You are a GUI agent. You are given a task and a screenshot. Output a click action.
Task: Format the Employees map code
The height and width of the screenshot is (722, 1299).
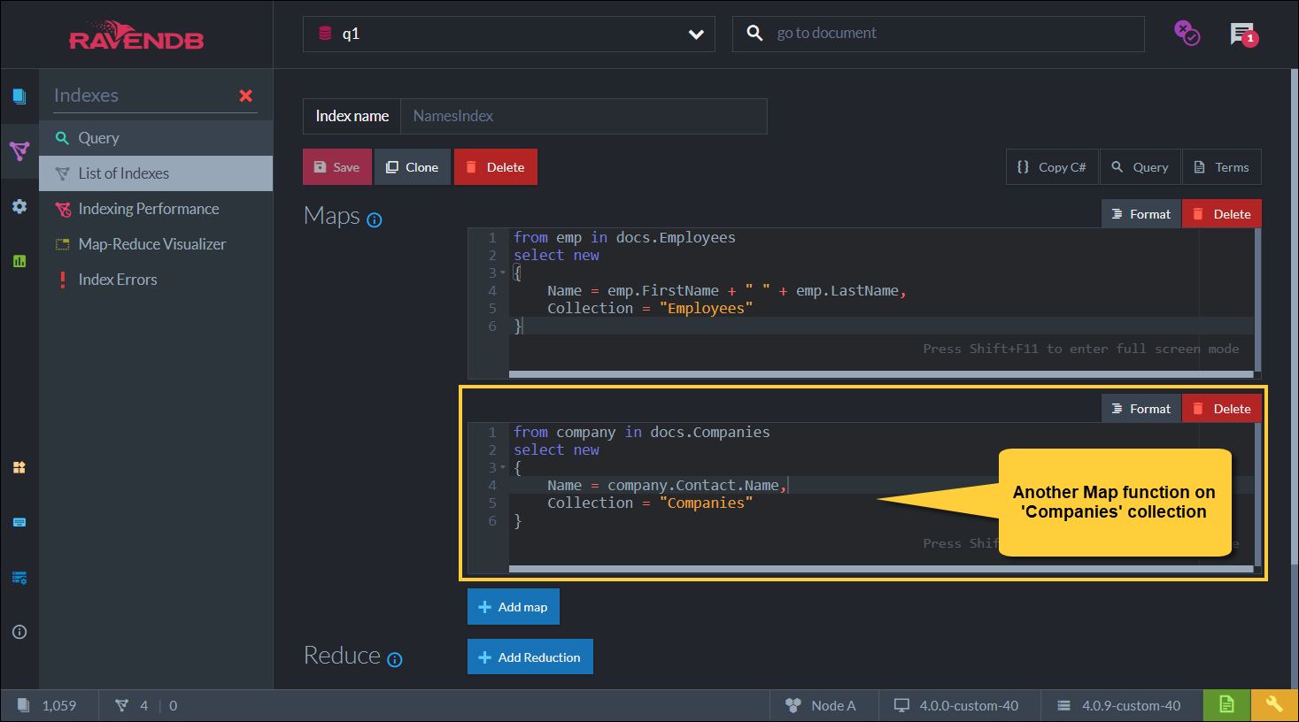click(1141, 214)
